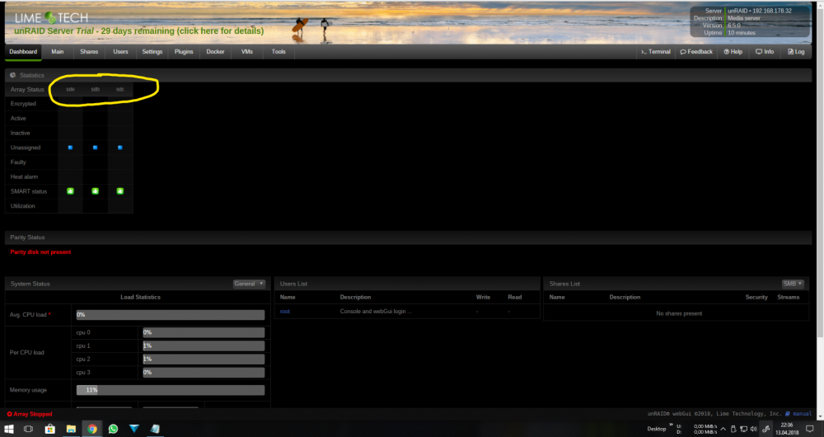
Task: Open the Dashboard tab
Action: click(x=23, y=52)
